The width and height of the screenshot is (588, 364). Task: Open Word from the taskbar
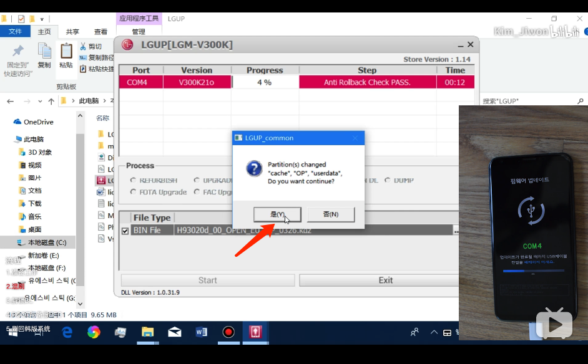202,332
